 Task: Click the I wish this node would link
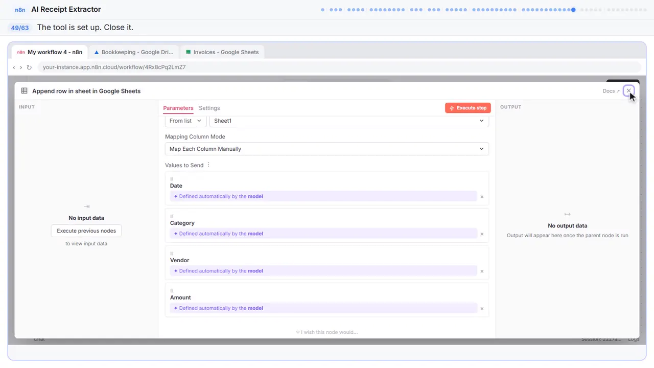[327, 332]
